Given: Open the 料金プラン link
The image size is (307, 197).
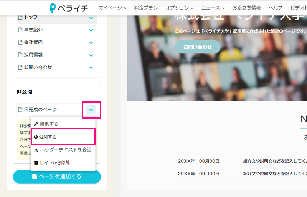Looking at the screenshot, I should (146, 8).
